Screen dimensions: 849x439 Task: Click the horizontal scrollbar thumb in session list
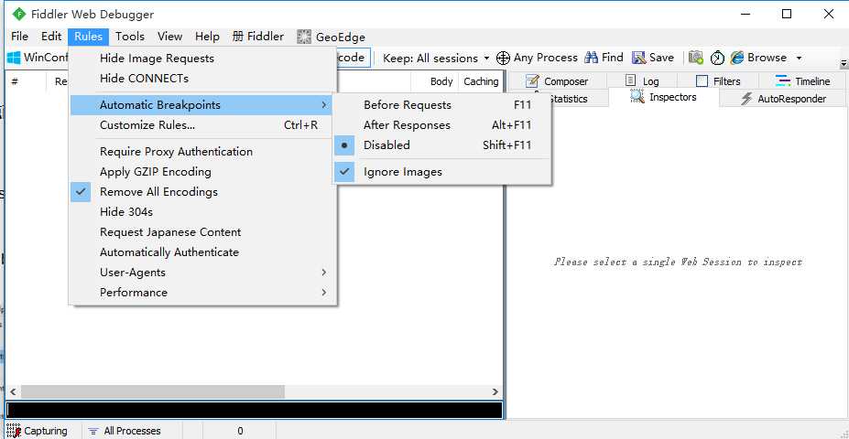pyautogui.click(x=153, y=391)
